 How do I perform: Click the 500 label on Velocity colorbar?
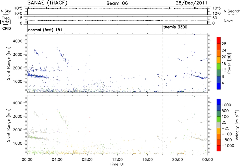[x=225, y=111]
